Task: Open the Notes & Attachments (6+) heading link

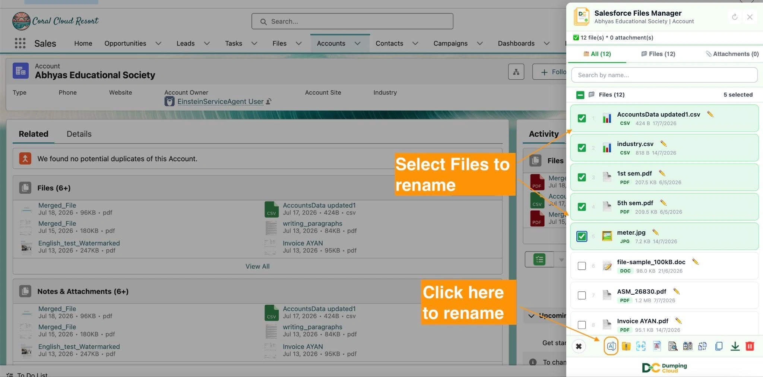Action: pyautogui.click(x=83, y=291)
